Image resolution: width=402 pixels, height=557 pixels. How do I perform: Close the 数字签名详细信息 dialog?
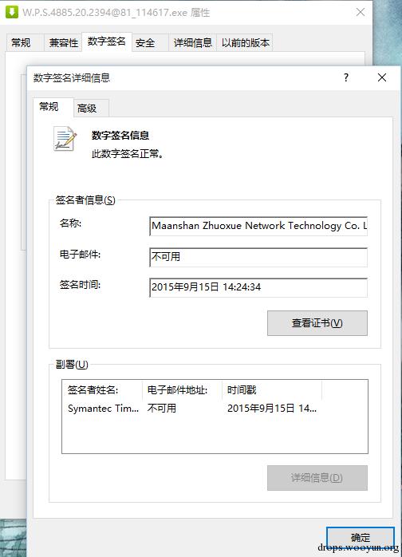click(382, 77)
